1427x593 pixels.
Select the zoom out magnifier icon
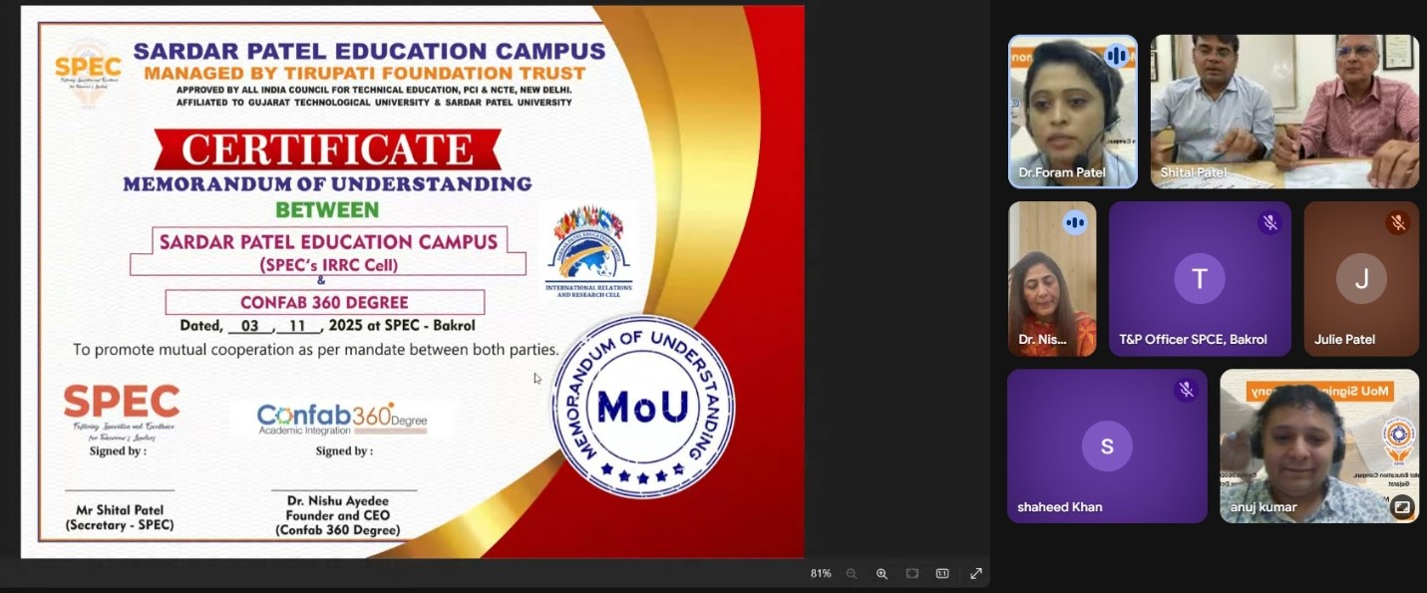coord(852,574)
